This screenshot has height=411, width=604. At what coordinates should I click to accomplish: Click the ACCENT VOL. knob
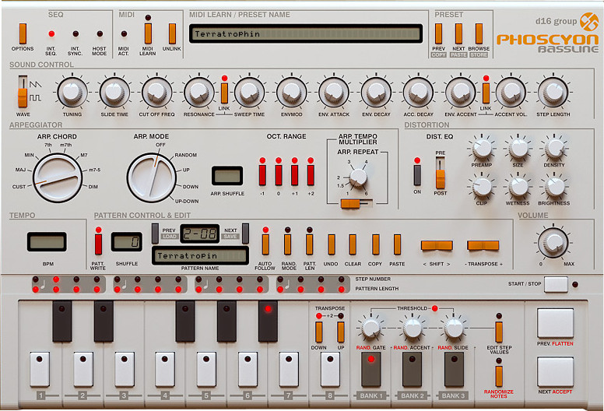[x=511, y=92]
